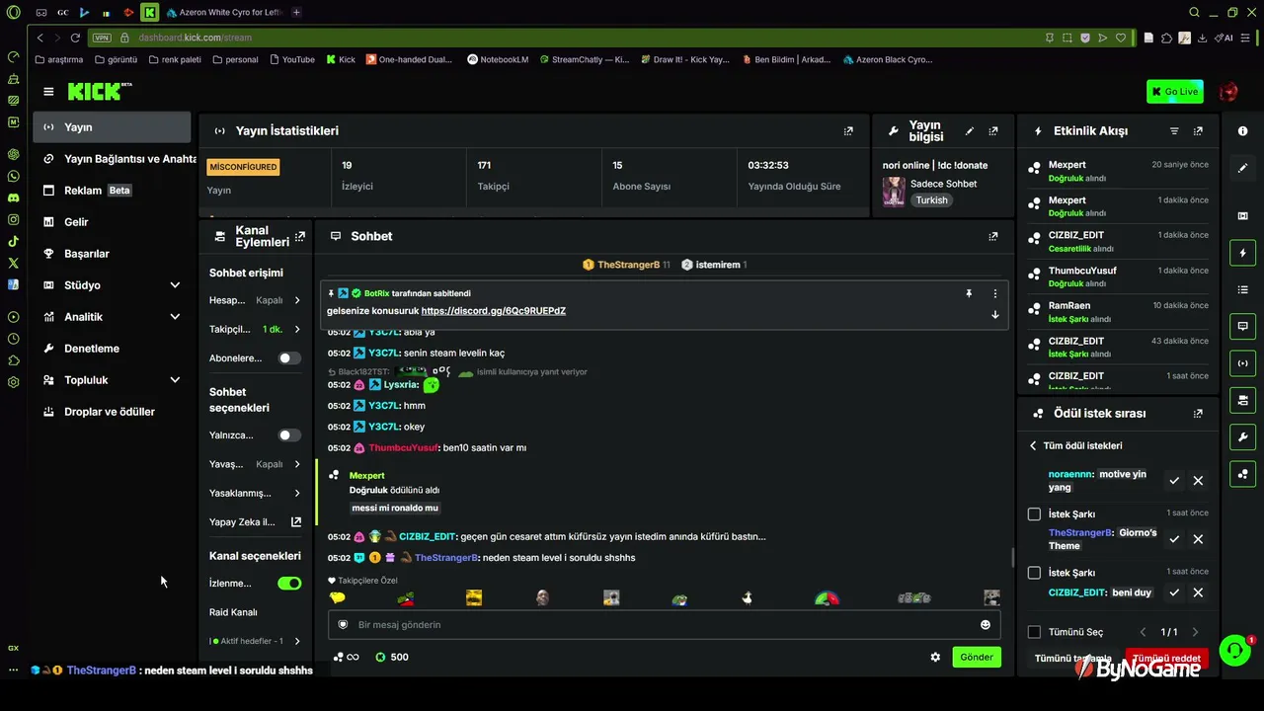The height and width of the screenshot is (711, 1264).
Task: Reject noraennn's motive yin yang request
Action: tap(1198, 481)
